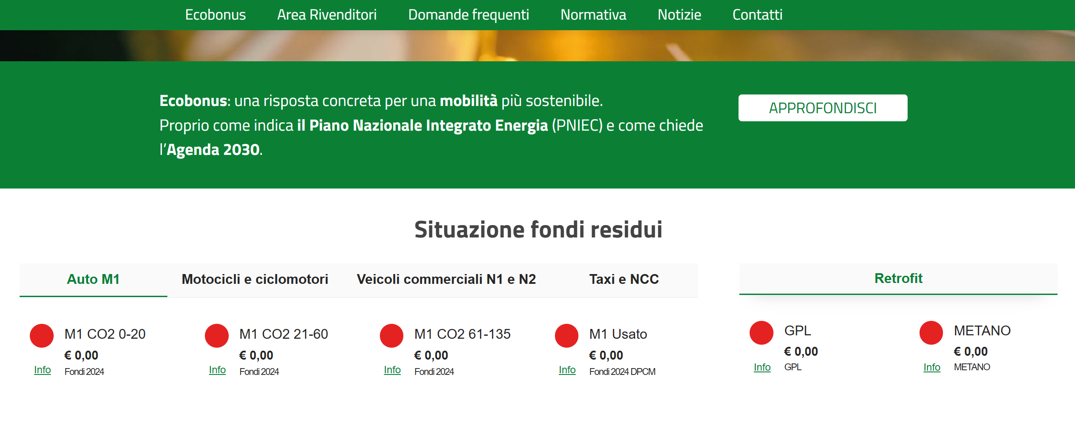Switch to Motocicli e ciclomotori tab

(x=255, y=279)
